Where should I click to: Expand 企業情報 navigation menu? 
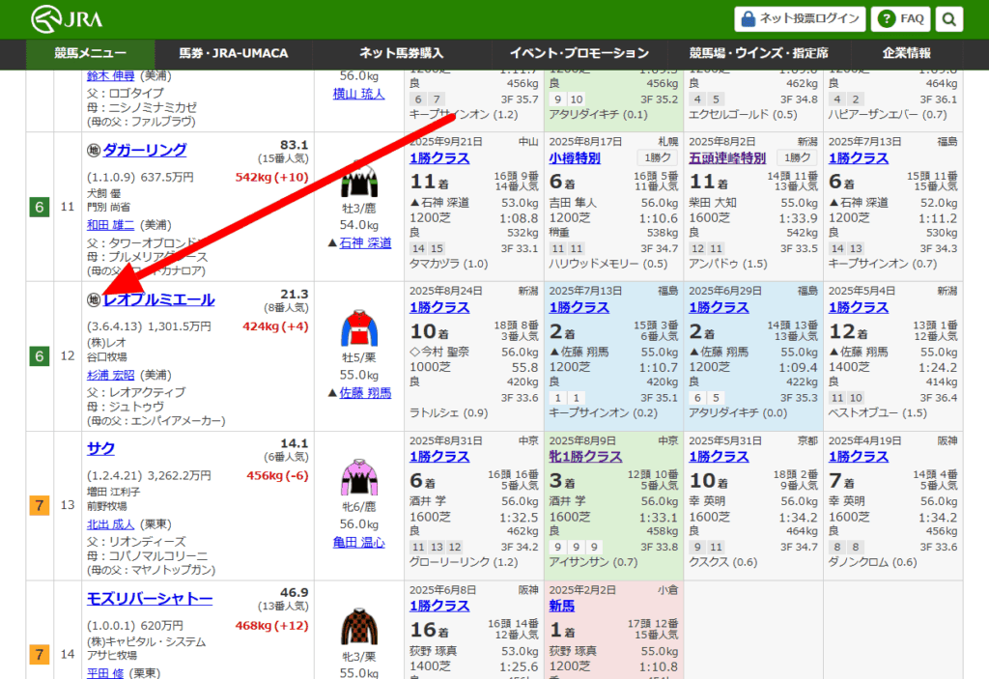click(x=906, y=53)
